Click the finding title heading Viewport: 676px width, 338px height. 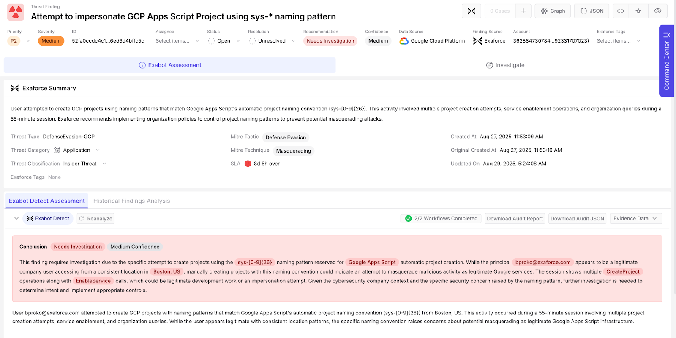tap(183, 16)
